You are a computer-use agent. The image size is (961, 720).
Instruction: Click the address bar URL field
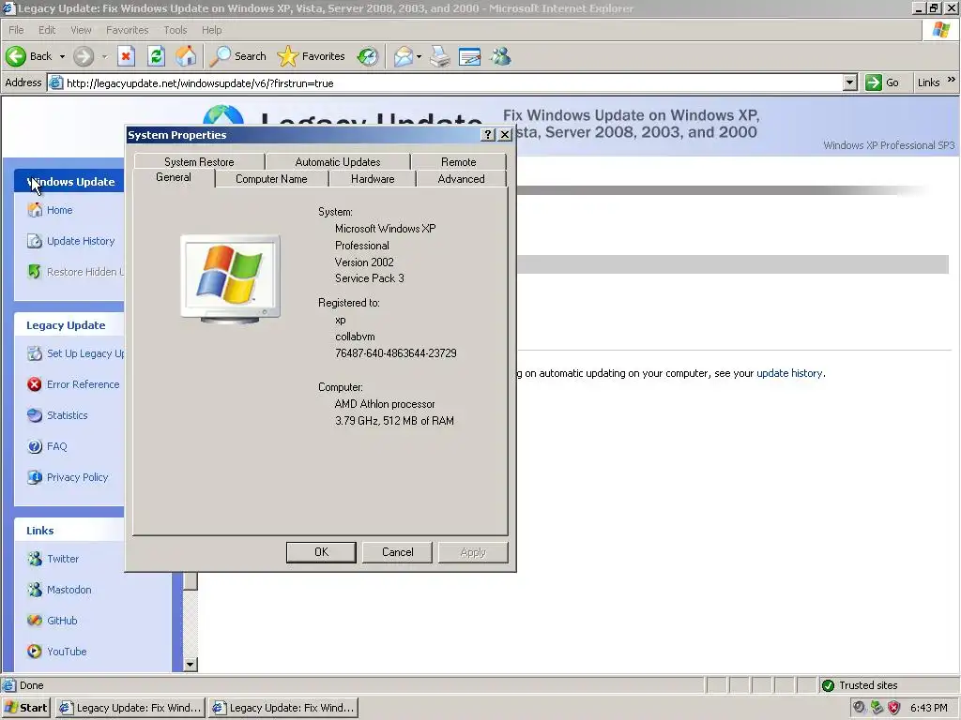point(452,82)
